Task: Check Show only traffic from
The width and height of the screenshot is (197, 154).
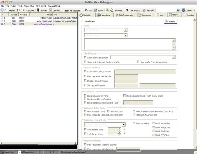Action: 85,57
